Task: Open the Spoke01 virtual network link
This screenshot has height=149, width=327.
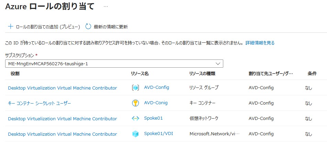Action: [154, 118]
